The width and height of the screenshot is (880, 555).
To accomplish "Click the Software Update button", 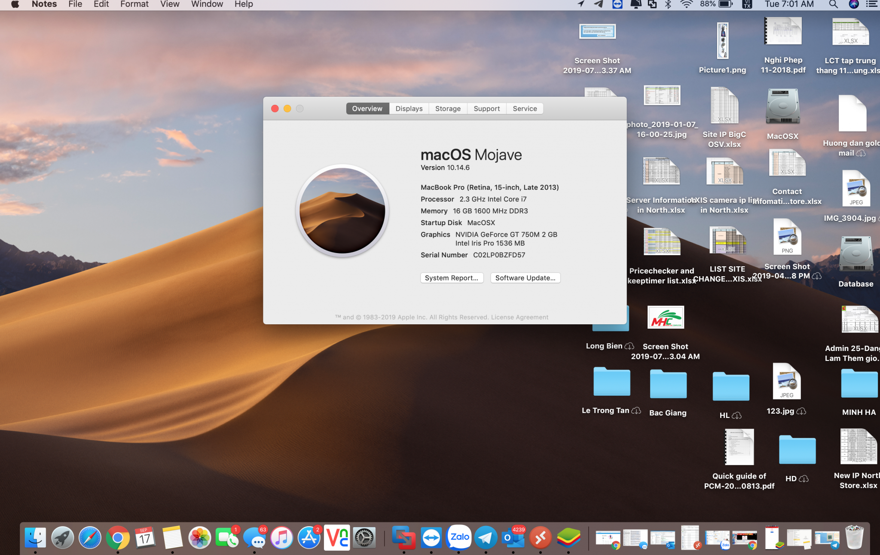I will tap(525, 278).
